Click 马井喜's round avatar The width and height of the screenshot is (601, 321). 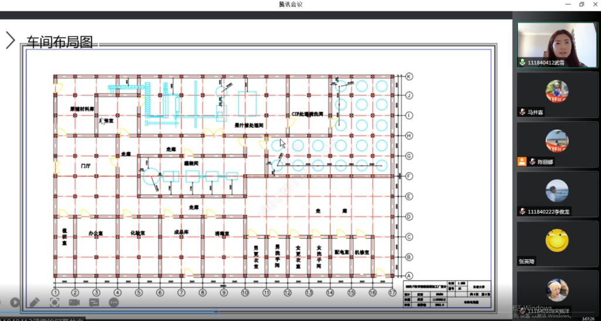tap(557, 91)
